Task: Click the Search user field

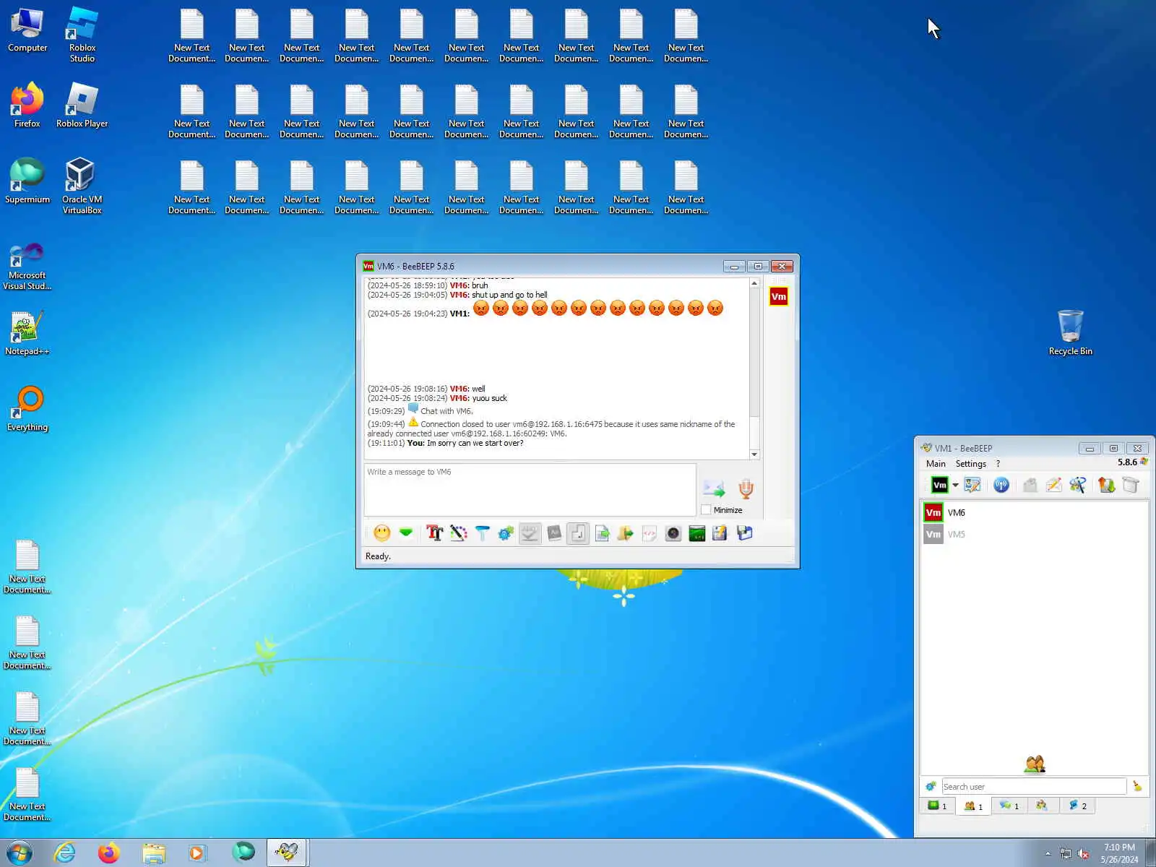Action: coord(1034,787)
